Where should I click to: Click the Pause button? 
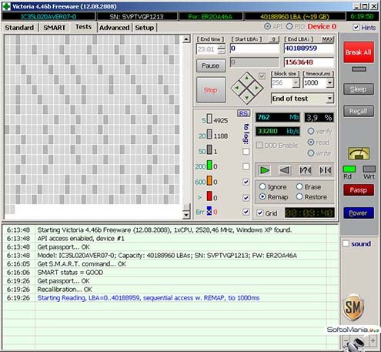[211, 65]
